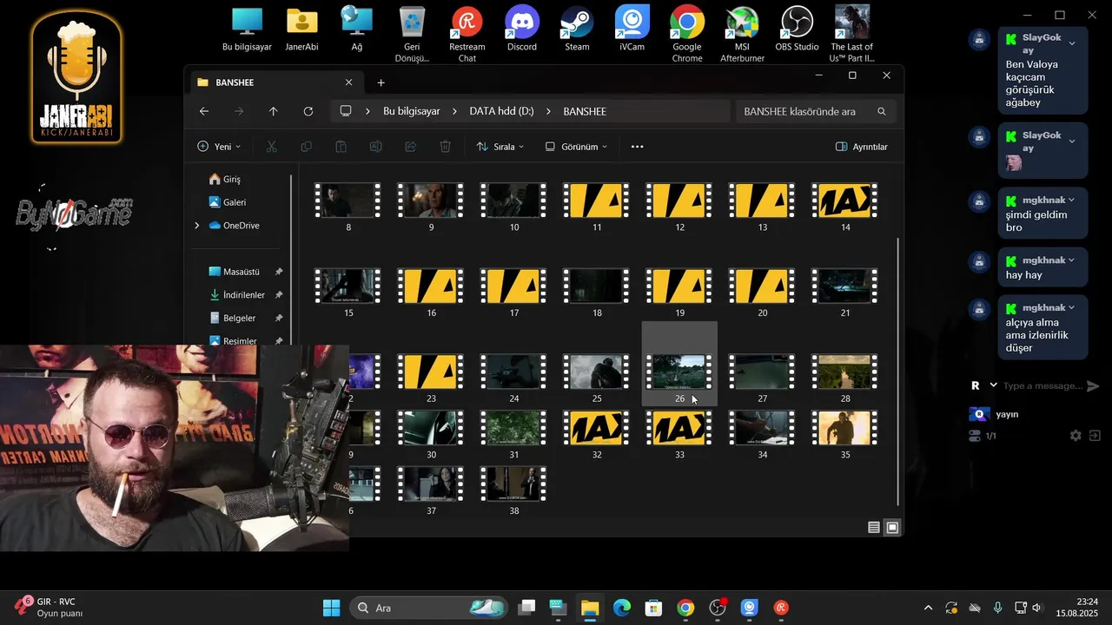Open Restream Chat settings gear
The width and height of the screenshot is (1112, 625).
(1076, 436)
